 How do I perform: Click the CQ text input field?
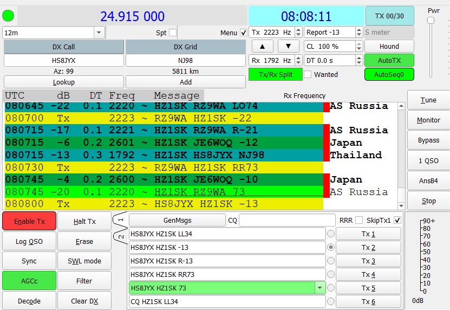287,221
